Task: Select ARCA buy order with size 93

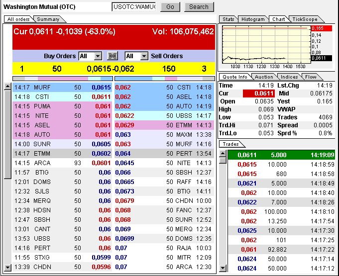Action: [62, 163]
